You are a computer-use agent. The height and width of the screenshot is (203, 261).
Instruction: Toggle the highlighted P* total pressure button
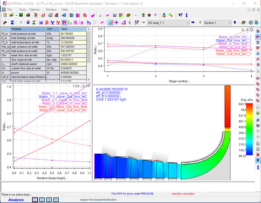pos(258,37)
